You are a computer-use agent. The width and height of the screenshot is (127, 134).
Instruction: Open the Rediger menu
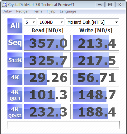22,11
